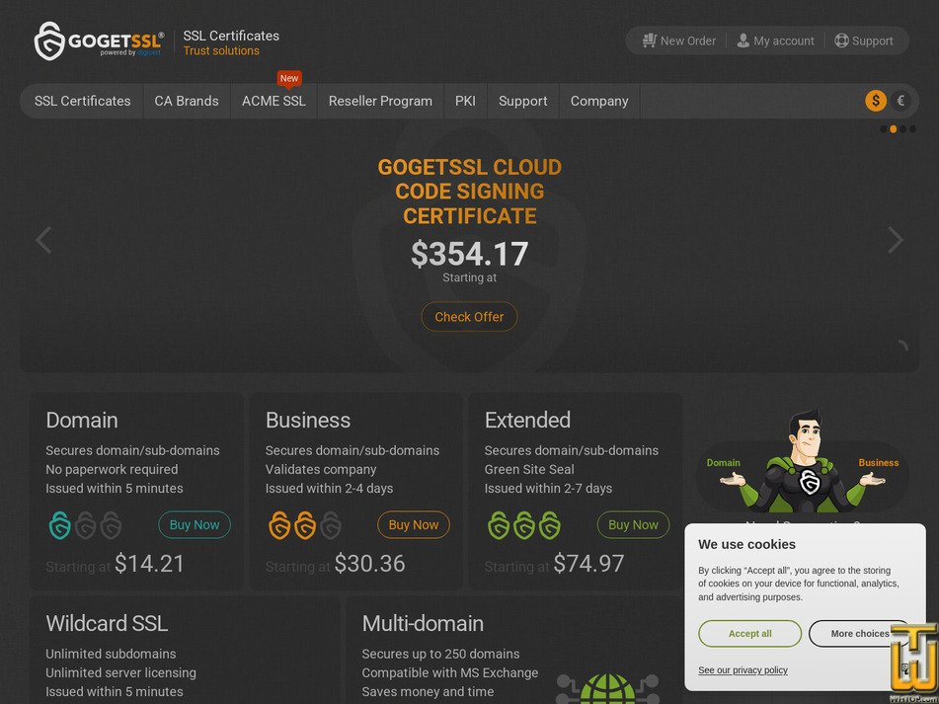Click a green seal icon under Extended

[499, 525]
